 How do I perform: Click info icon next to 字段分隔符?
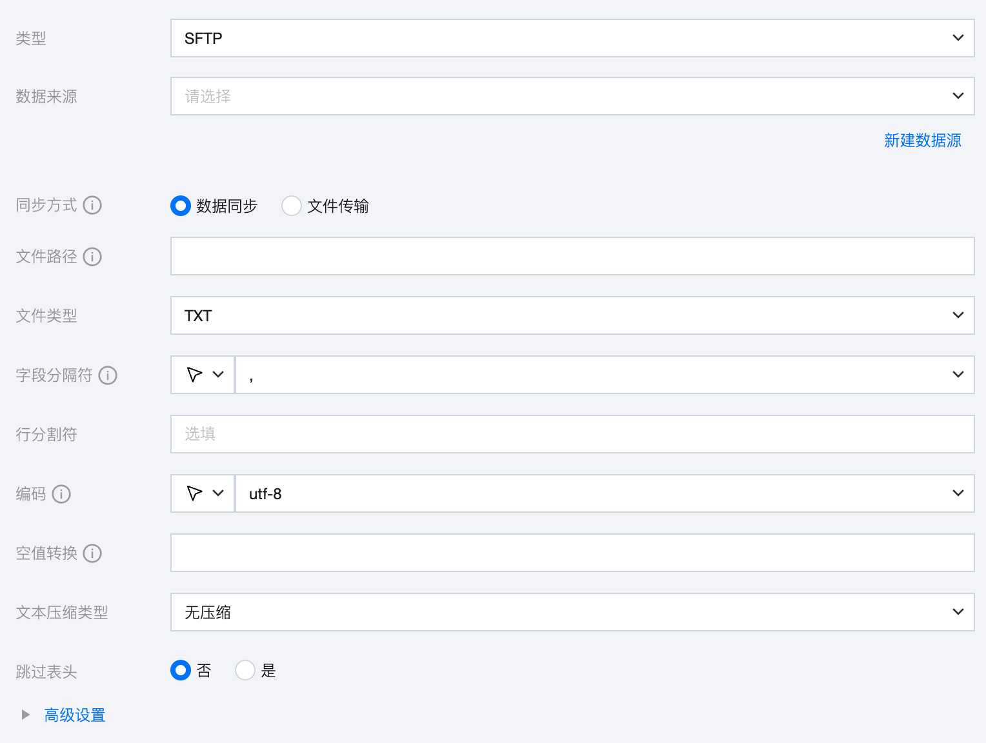tap(108, 375)
